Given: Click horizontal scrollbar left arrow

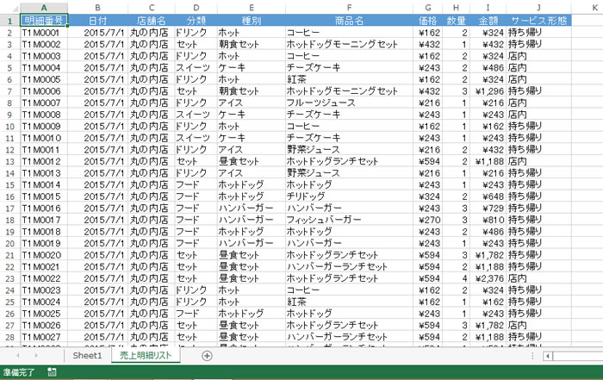Looking at the screenshot, I should click(548, 356).
